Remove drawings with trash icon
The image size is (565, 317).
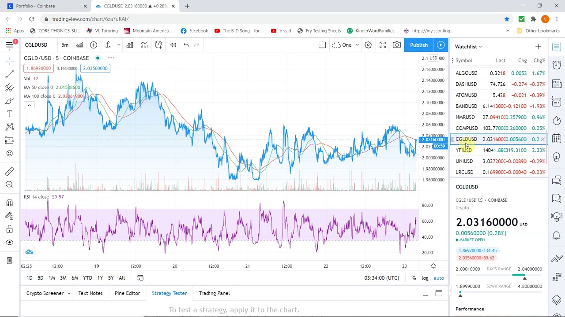9,261
